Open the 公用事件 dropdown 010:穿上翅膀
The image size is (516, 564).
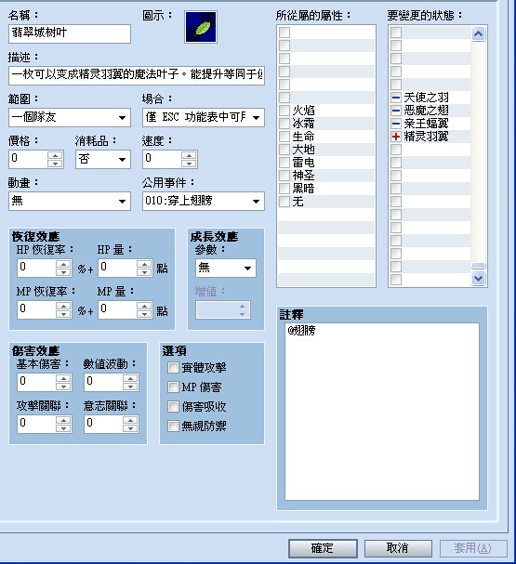(204, 201)
